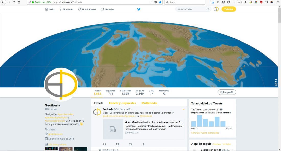Open Mensajes in the nav bar

(107, 9)
